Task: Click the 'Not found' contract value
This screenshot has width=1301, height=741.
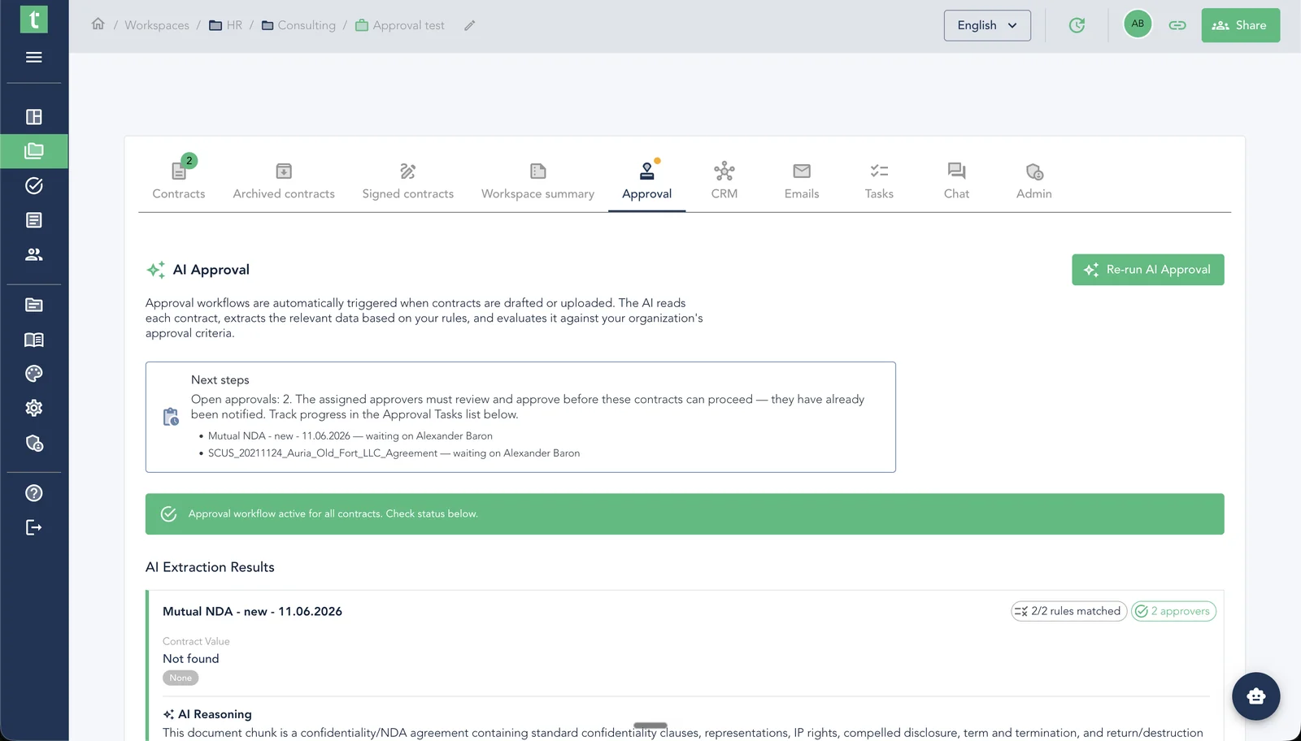Action: [x=190, y=659]
